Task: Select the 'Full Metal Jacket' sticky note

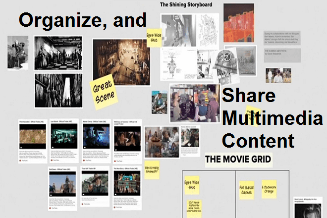Action: (247, 190)
